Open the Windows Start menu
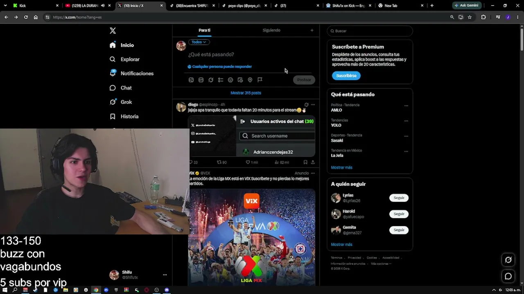The height and width of the screenshot is (294, 524). click(5, 290)
